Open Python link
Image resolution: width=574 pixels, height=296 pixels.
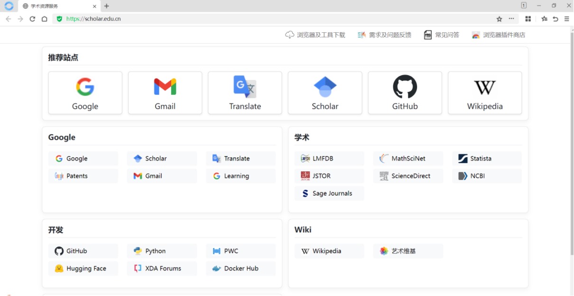(x=162, y=251)
